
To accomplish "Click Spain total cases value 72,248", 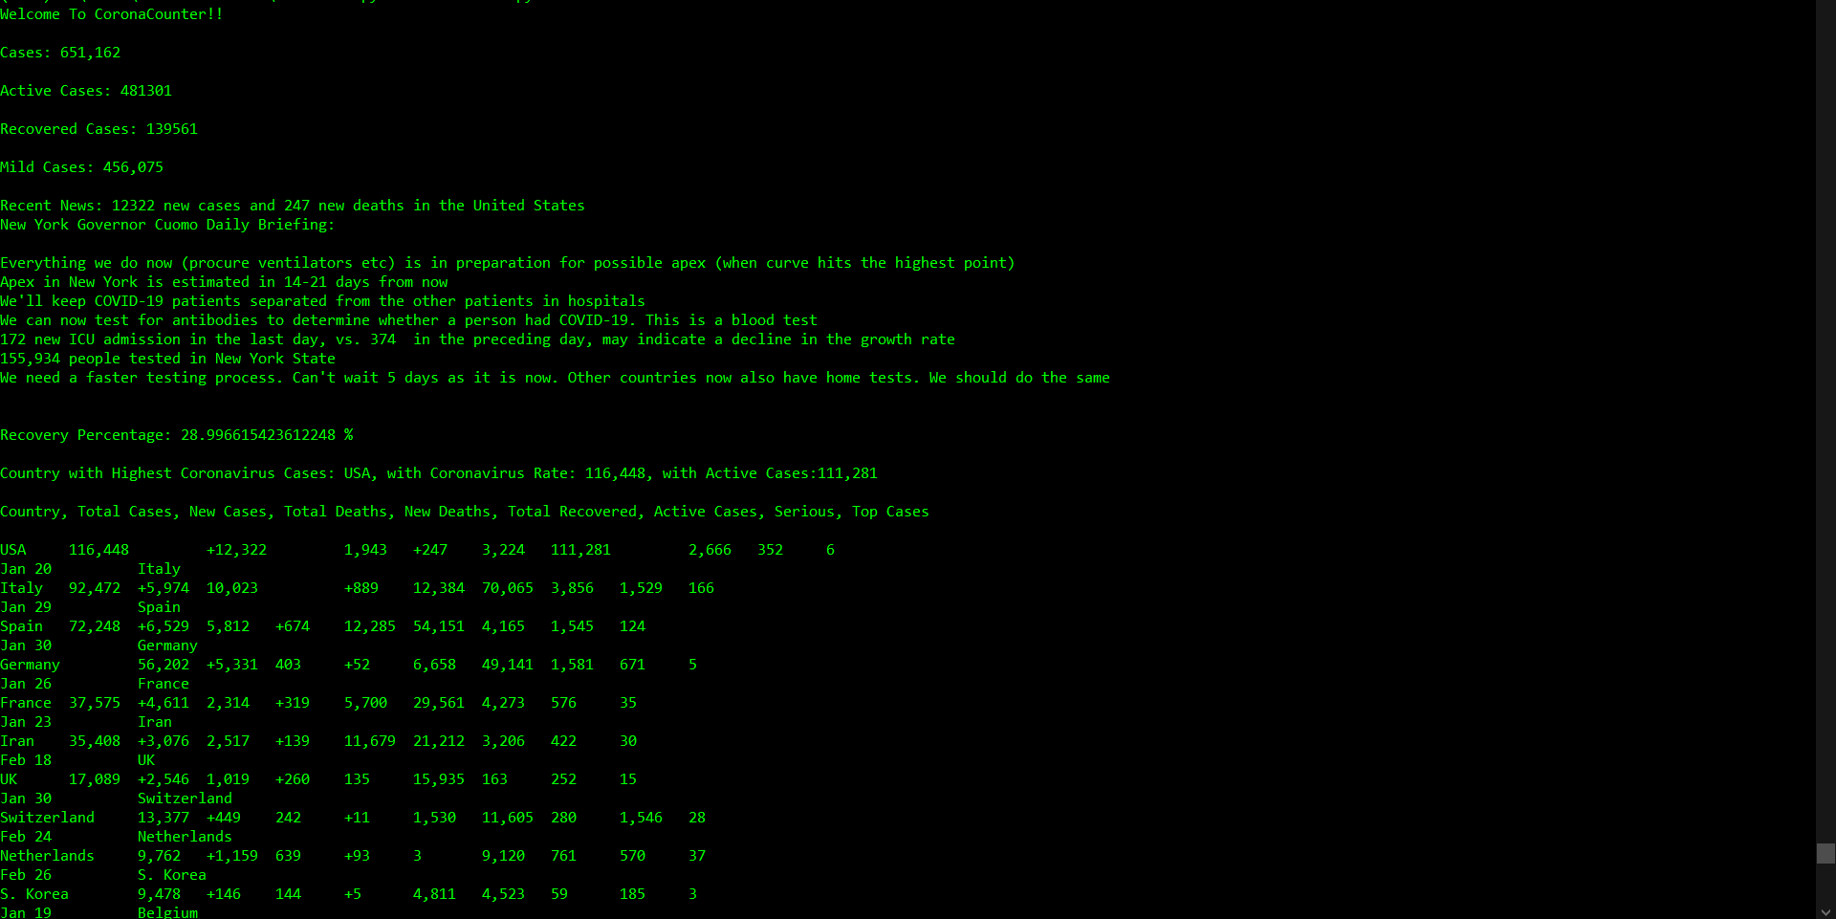I will [x=95, y=626].
